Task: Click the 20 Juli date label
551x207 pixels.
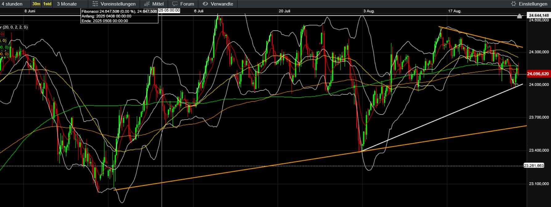Action: tap(285, 11)
